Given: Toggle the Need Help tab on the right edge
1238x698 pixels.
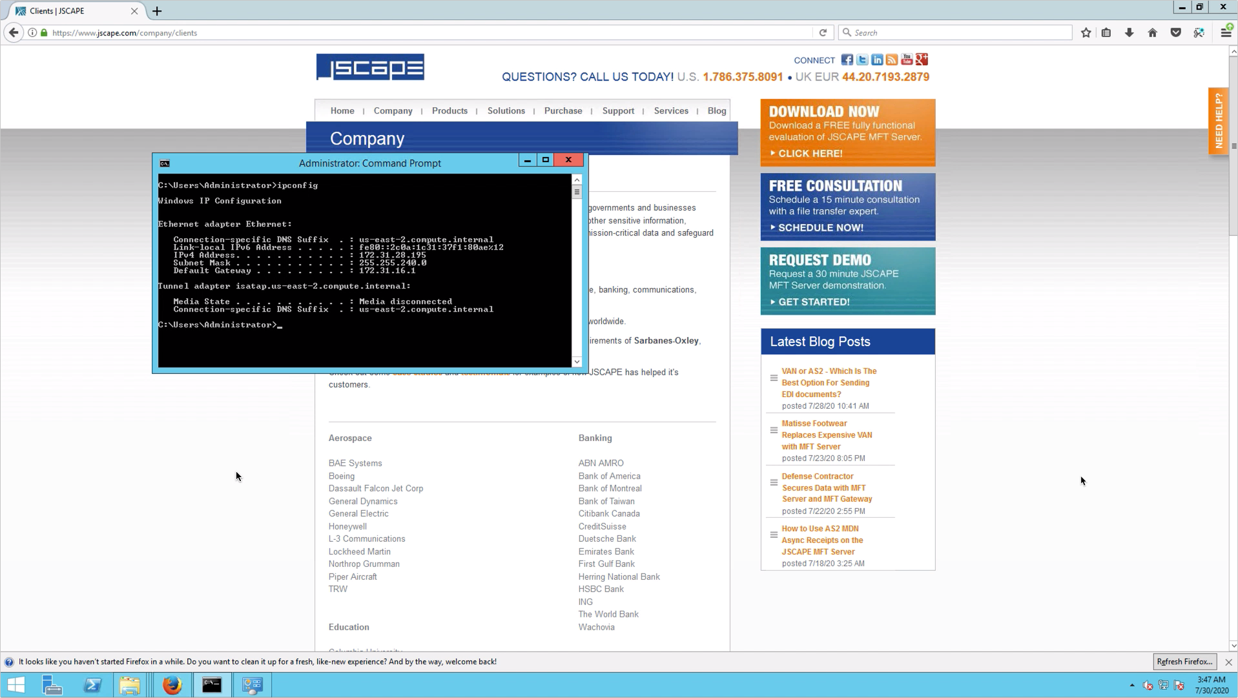Looking at the screenshot, I should coord(1219,121).
